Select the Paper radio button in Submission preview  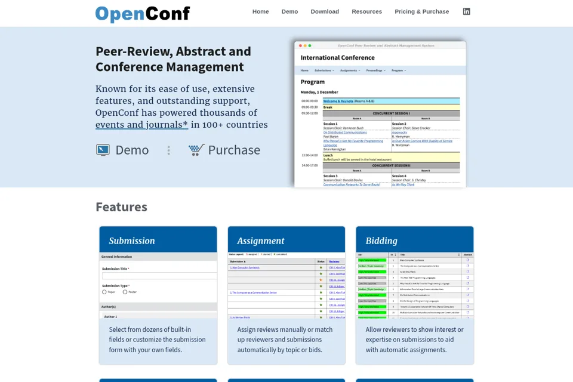(104, 292)
